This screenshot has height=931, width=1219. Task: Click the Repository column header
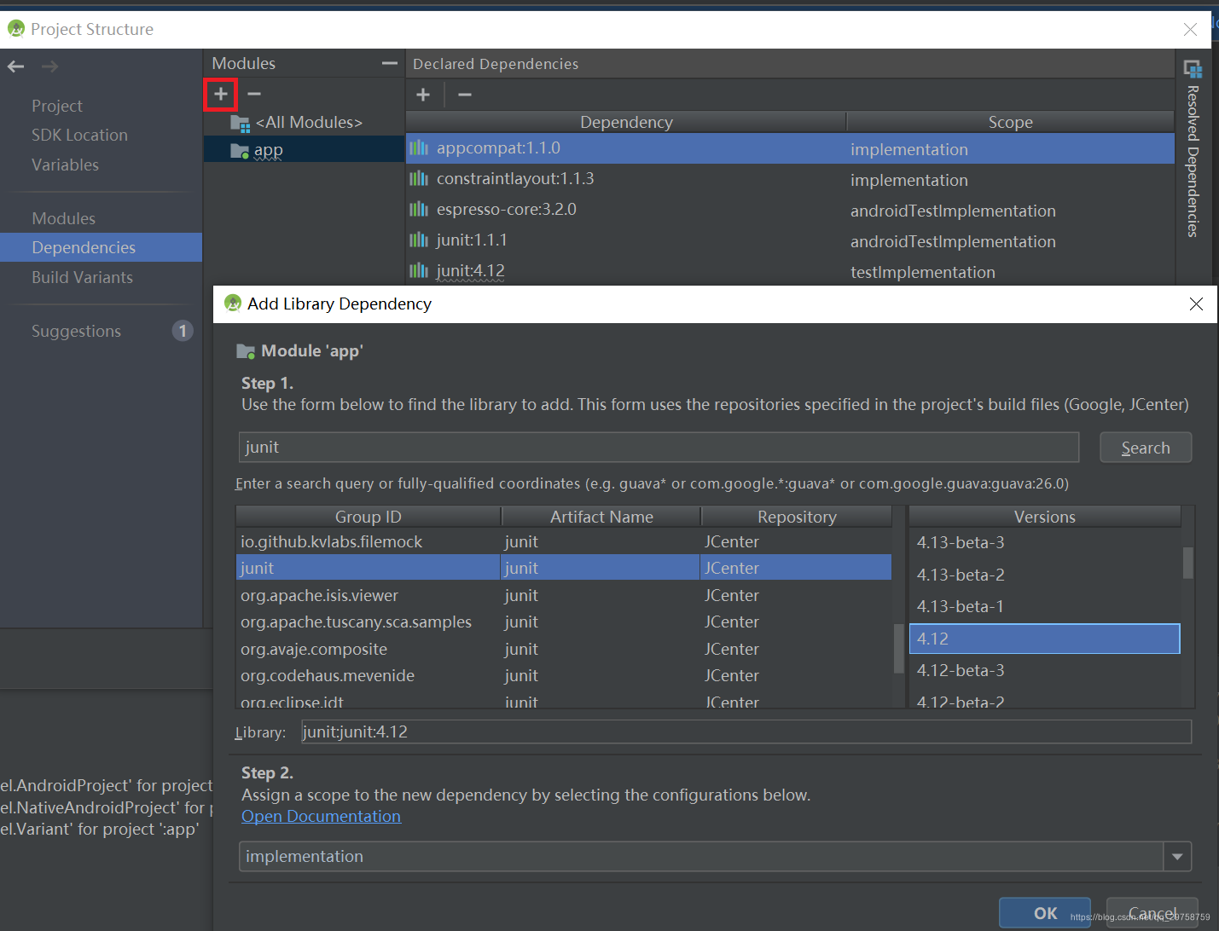pos(797,517)
